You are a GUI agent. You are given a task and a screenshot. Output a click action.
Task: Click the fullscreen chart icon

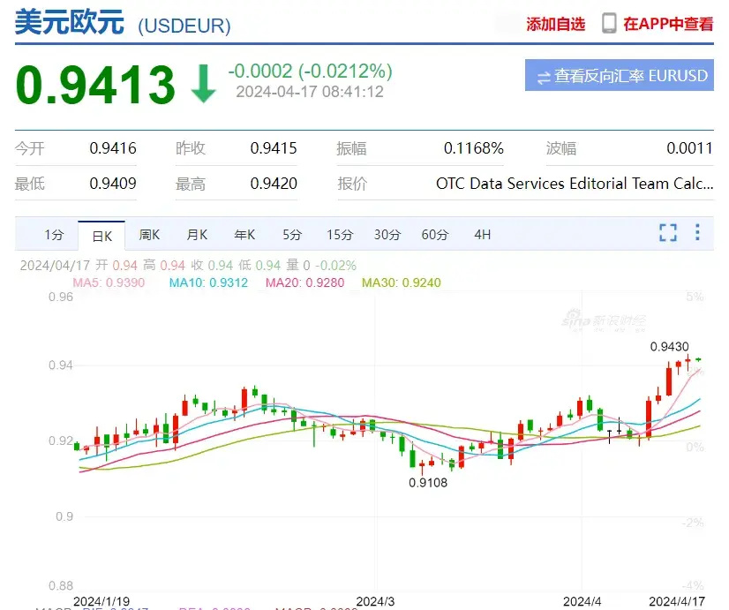click(x=668, y=232)
